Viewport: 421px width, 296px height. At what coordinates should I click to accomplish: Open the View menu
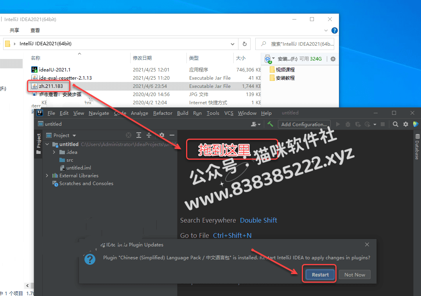click(x=79, y=113)
